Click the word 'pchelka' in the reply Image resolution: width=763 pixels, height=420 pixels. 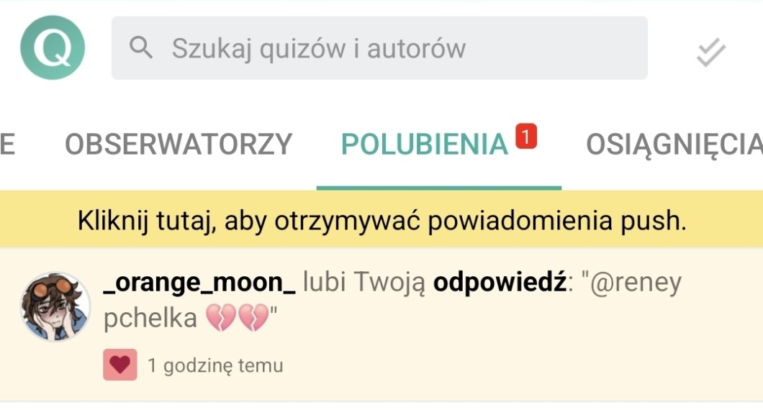(x=150, y=319)
